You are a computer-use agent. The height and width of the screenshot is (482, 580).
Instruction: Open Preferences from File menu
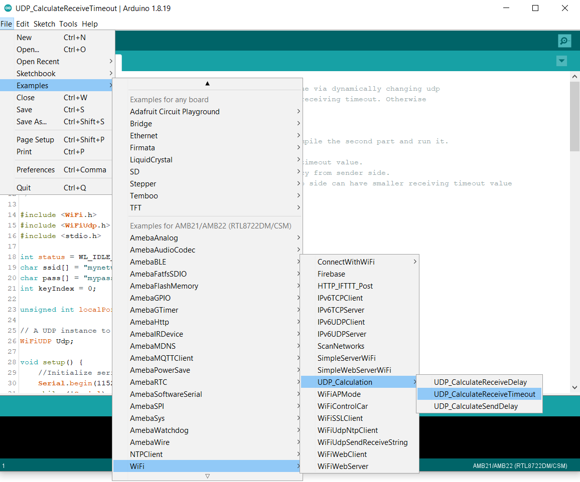pyautogui.click(x=57, y=170)
